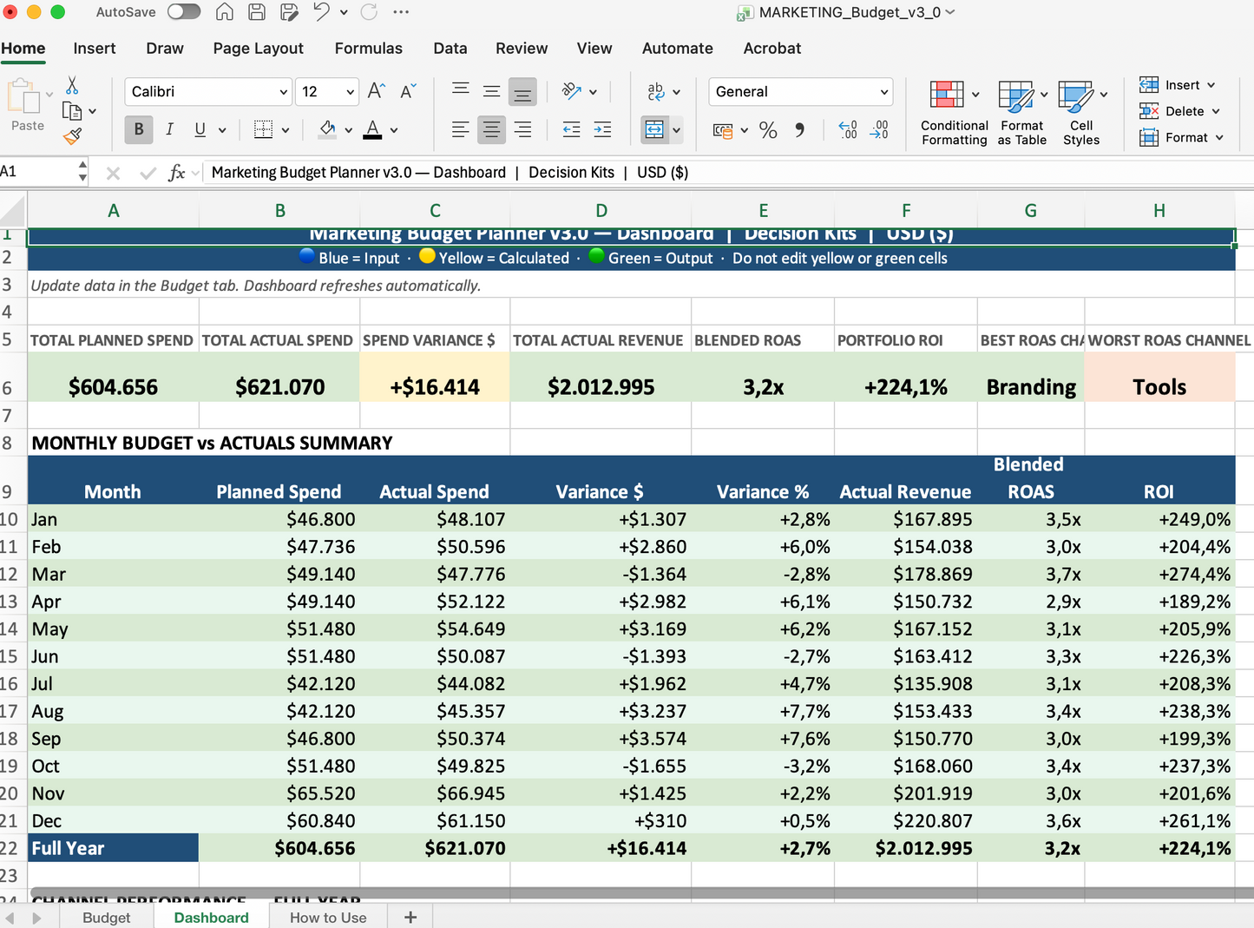1254x928 pixels.
Task: Toggle Merge & Center
Action: 654,129
